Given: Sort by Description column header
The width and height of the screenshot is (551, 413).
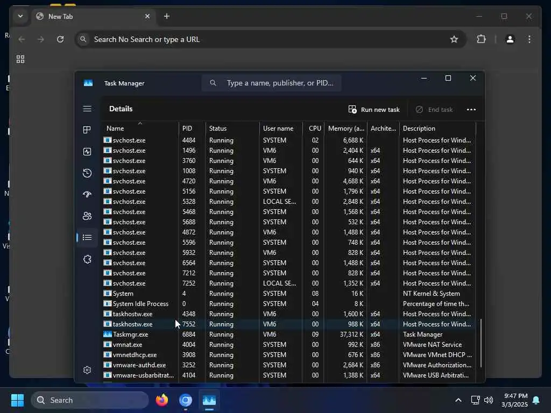Looking at the screenshot, I should tap(437, 128).
